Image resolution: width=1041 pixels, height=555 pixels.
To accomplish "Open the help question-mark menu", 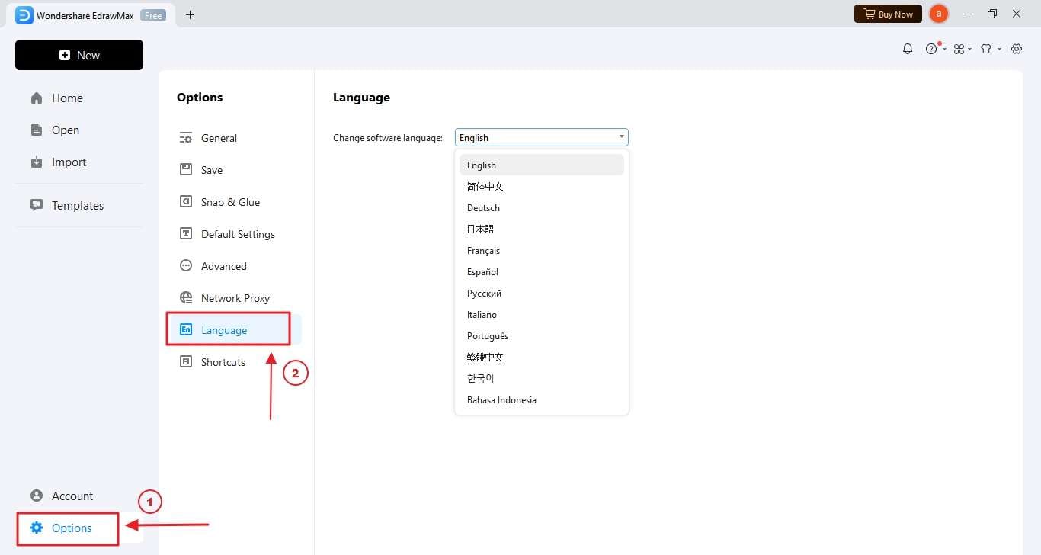I will [x=931, y=49].
